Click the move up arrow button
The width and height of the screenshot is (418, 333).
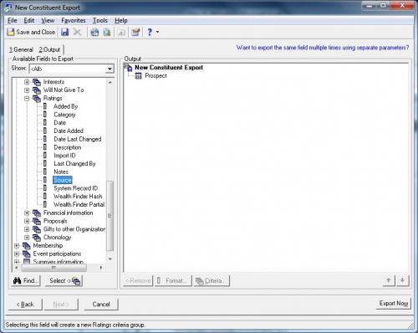(x=389, y=280)
